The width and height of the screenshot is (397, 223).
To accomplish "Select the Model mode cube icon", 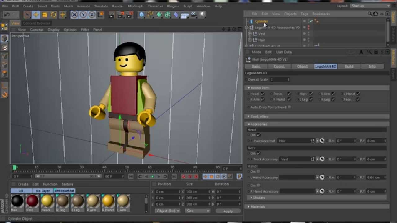I will click(4, 38).
